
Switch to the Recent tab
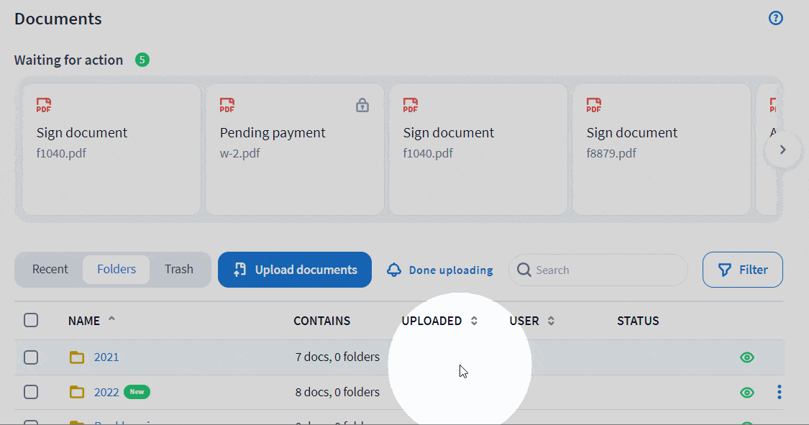tap(50, 270)
